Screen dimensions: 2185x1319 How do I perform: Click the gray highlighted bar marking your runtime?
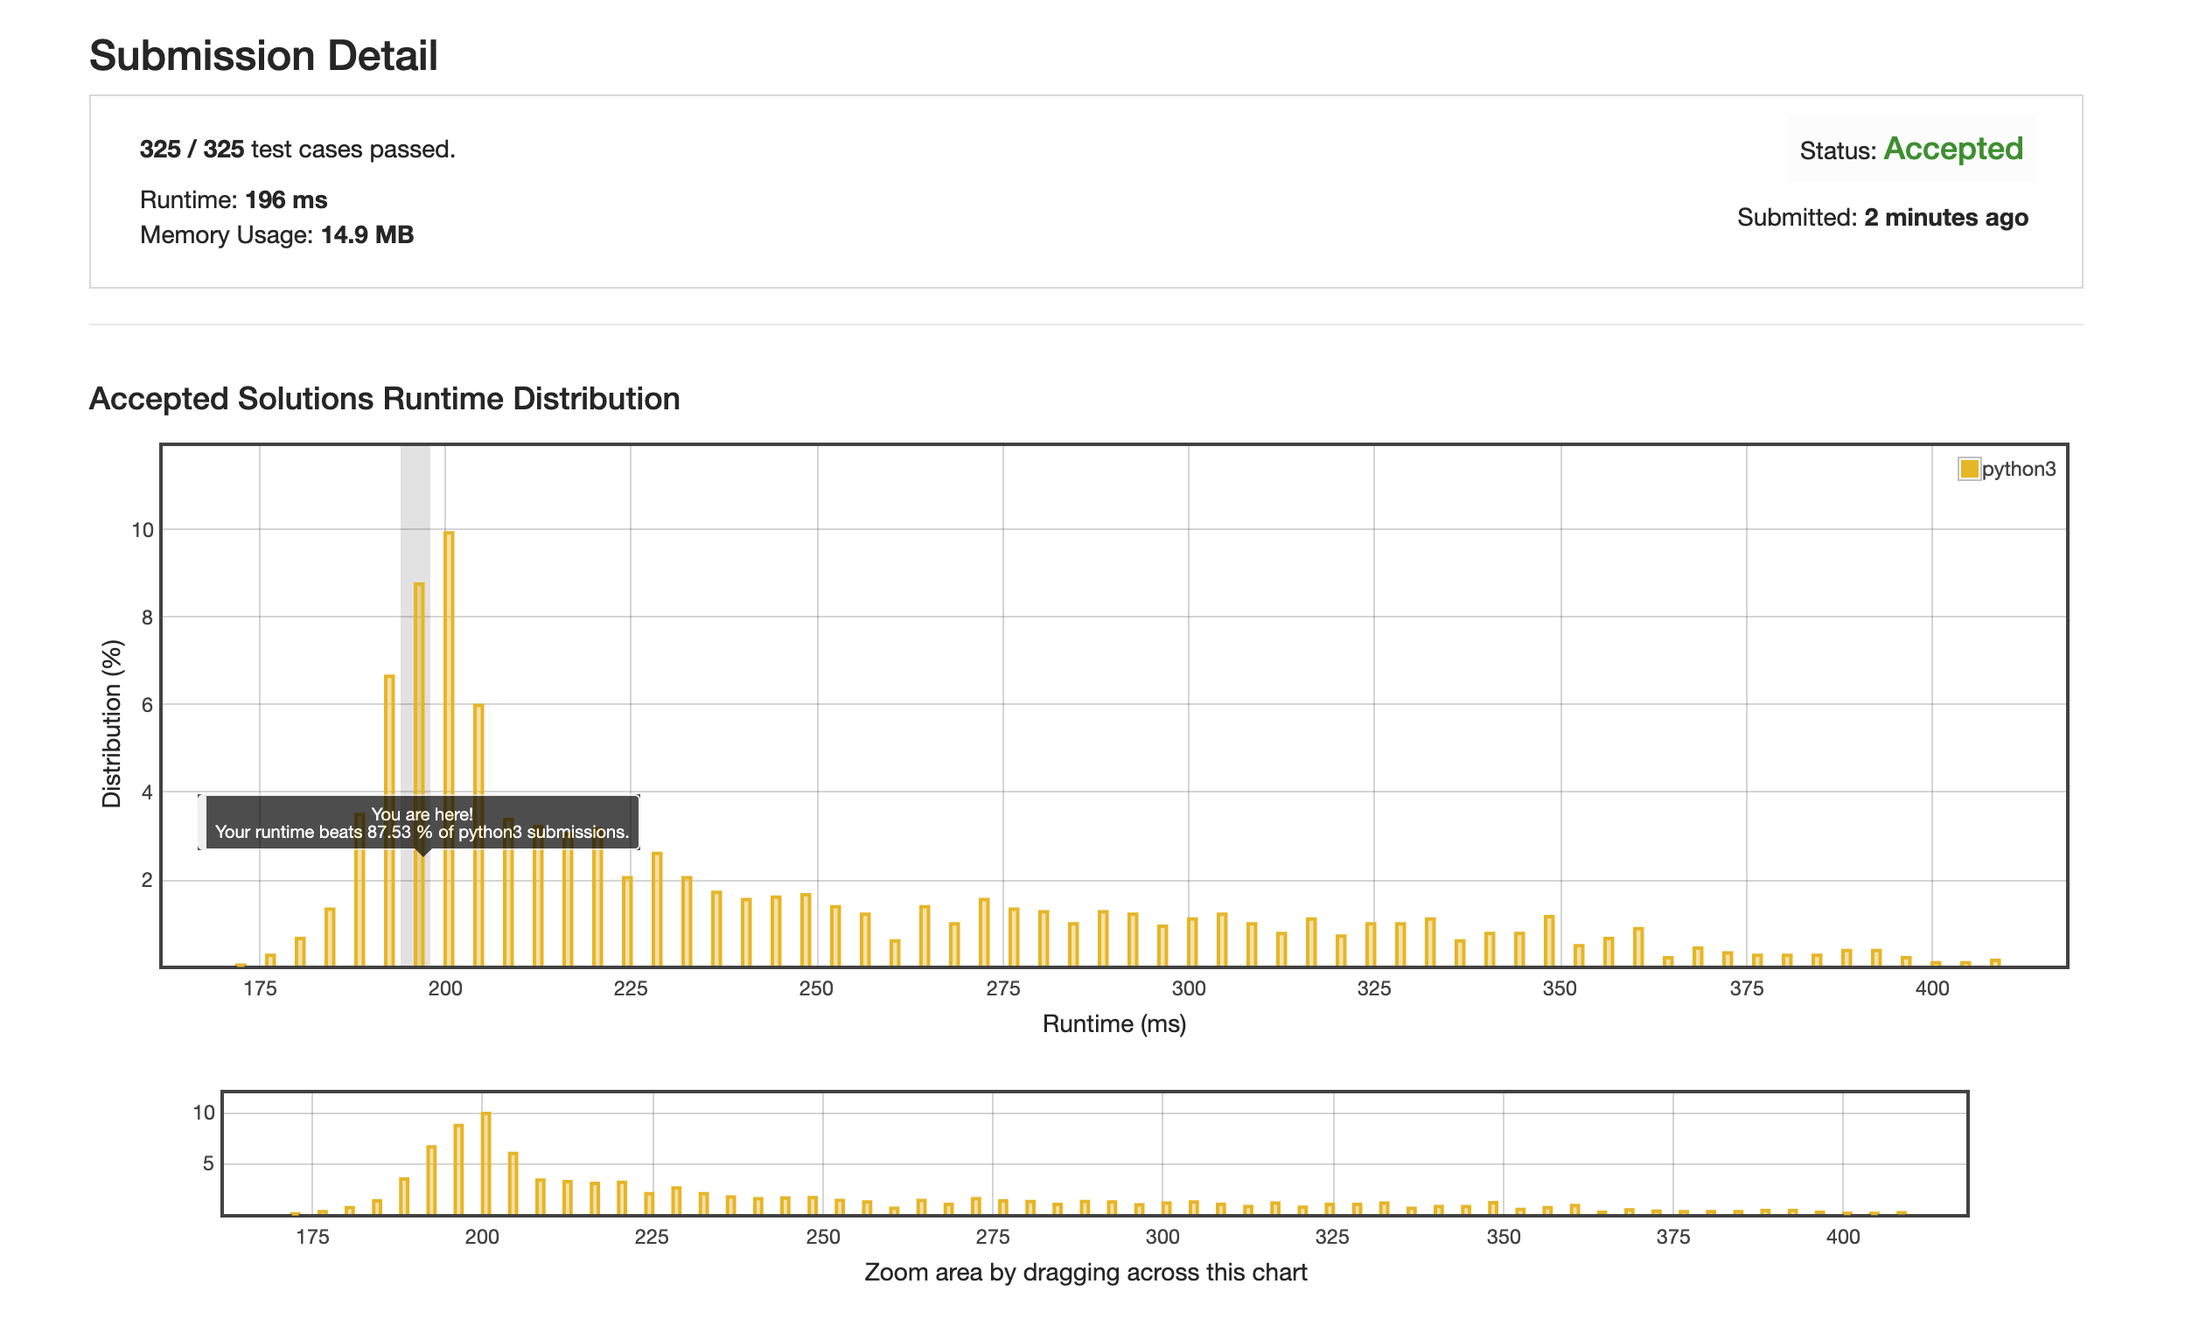point(419,692)
